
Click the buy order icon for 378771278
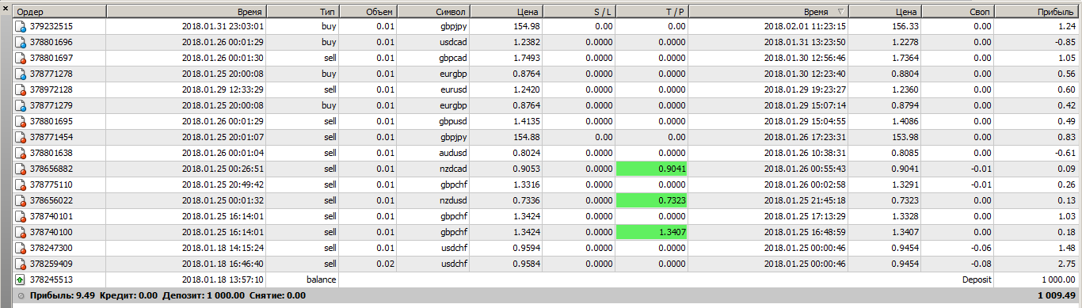pyautogui.click(x=21, y=74)
